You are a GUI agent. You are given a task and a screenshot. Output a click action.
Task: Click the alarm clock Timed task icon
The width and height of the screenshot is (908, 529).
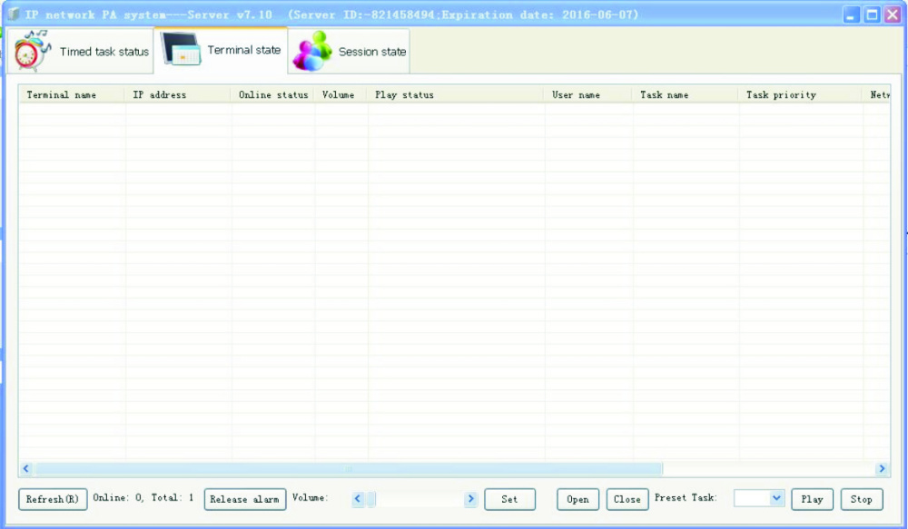(x=33, y=51)
